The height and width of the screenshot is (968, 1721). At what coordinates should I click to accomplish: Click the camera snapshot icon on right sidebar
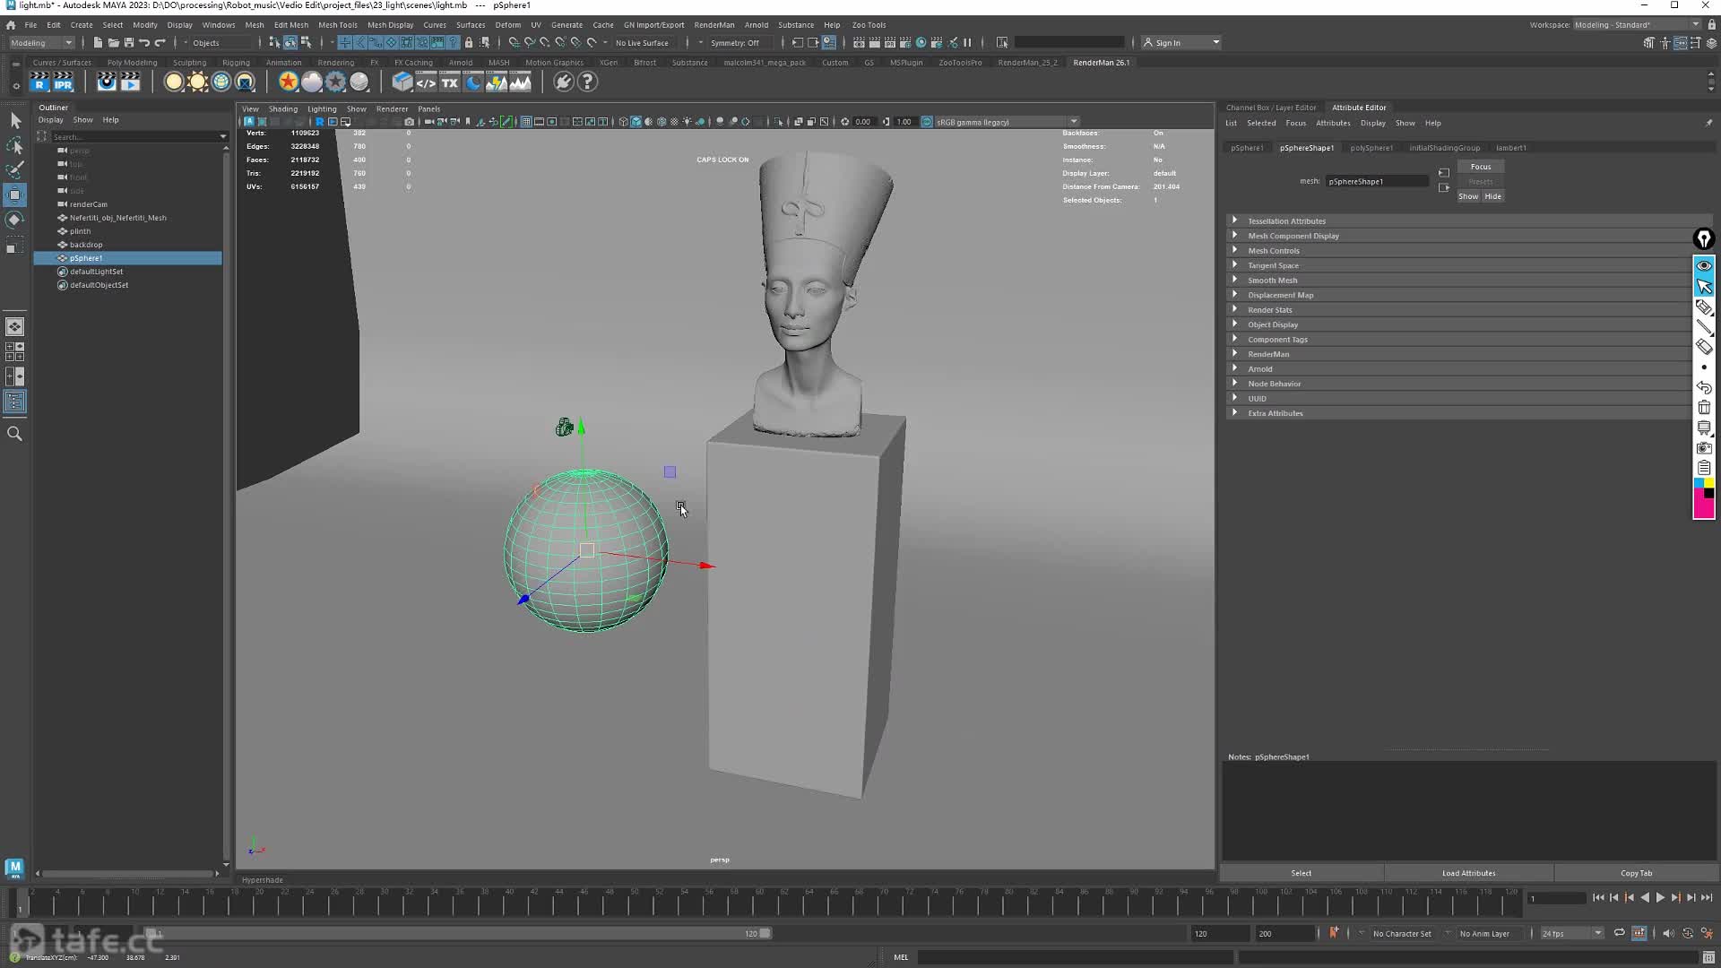point(1704,447)
